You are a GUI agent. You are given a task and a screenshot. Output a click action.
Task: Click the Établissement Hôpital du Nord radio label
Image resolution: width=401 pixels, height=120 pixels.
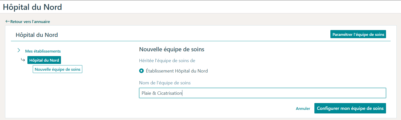[177, 71]
